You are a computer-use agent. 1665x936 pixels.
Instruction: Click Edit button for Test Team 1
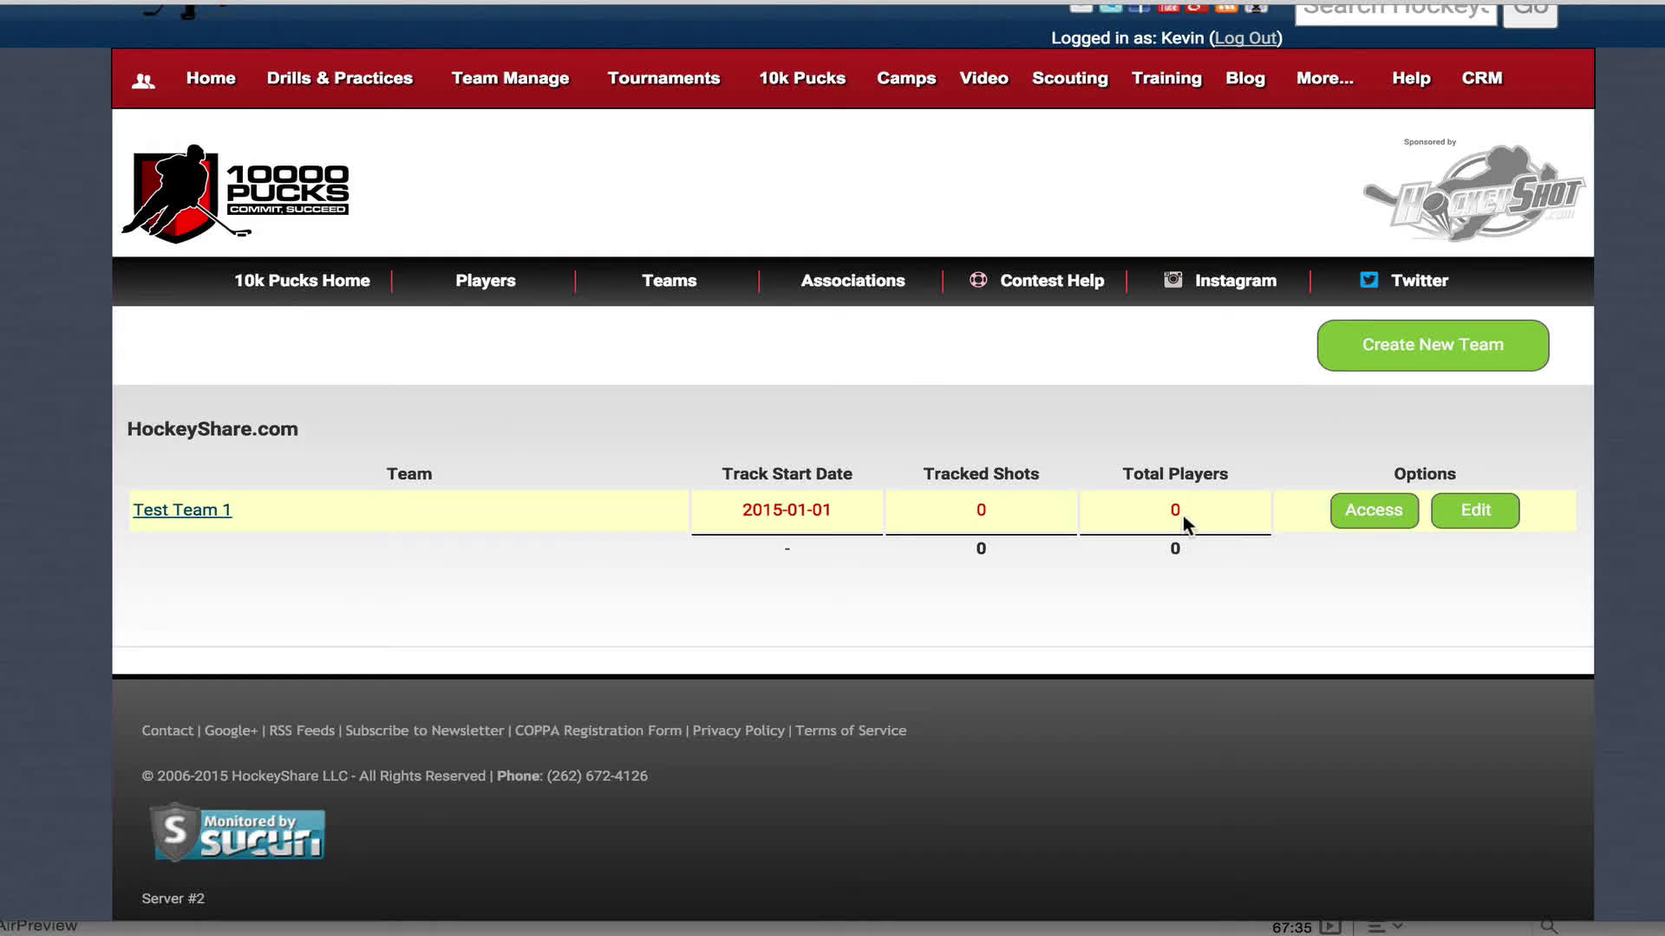coord(1475,510)
